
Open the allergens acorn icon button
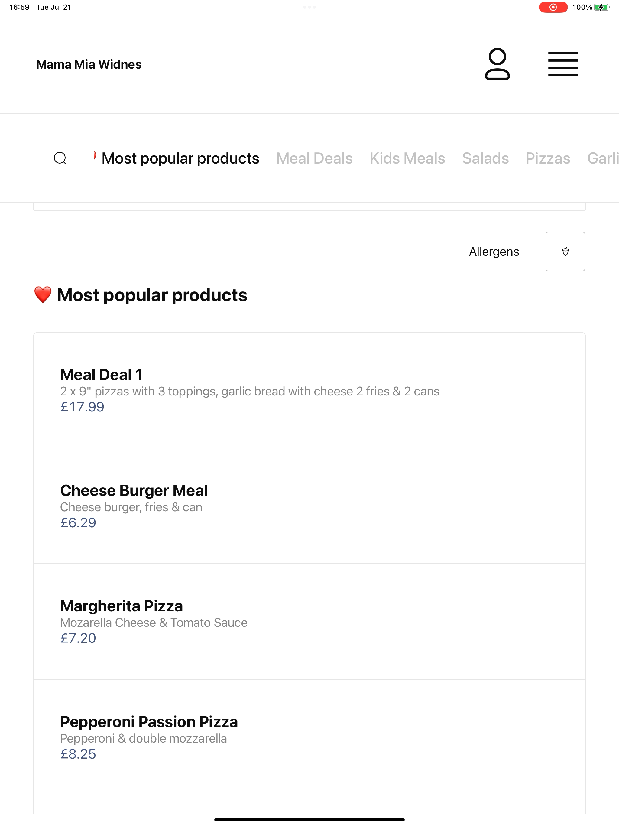pos(565,251)
